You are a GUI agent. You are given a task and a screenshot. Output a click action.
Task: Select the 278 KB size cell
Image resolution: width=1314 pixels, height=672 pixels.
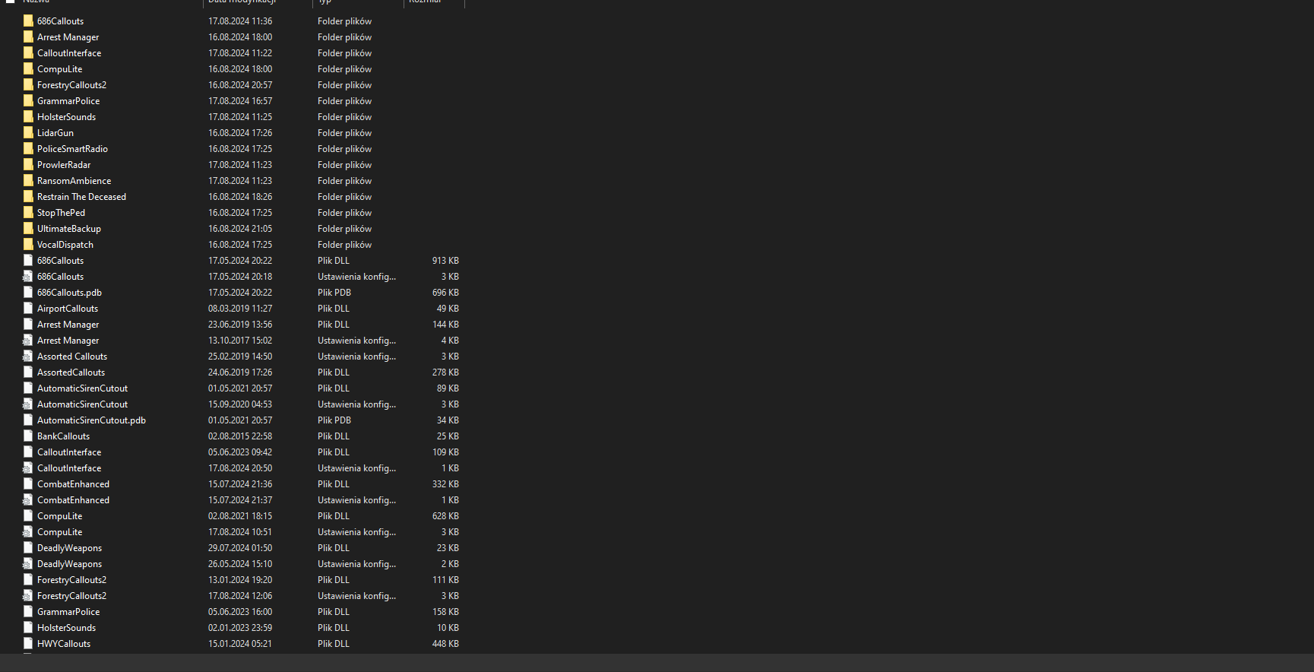coord(445,372)
